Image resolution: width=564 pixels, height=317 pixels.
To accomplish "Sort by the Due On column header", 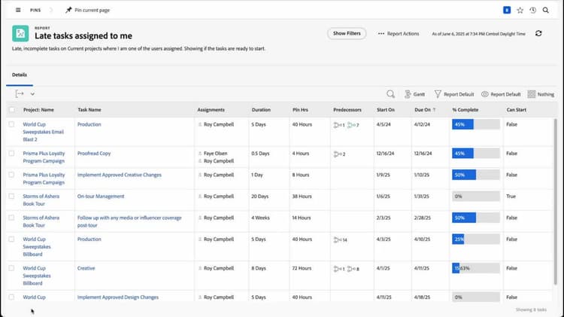I will pos(424,109).
